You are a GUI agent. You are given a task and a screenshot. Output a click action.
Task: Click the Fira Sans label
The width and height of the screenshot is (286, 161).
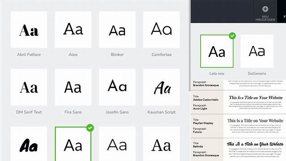click(73, 112)
